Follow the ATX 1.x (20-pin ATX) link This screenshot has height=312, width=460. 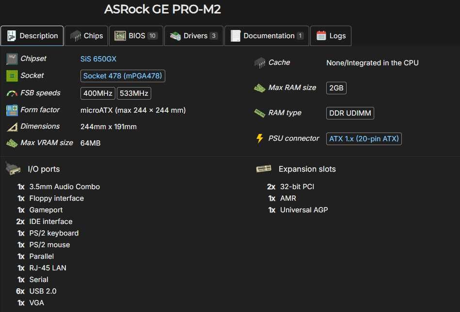pos(364,138)
